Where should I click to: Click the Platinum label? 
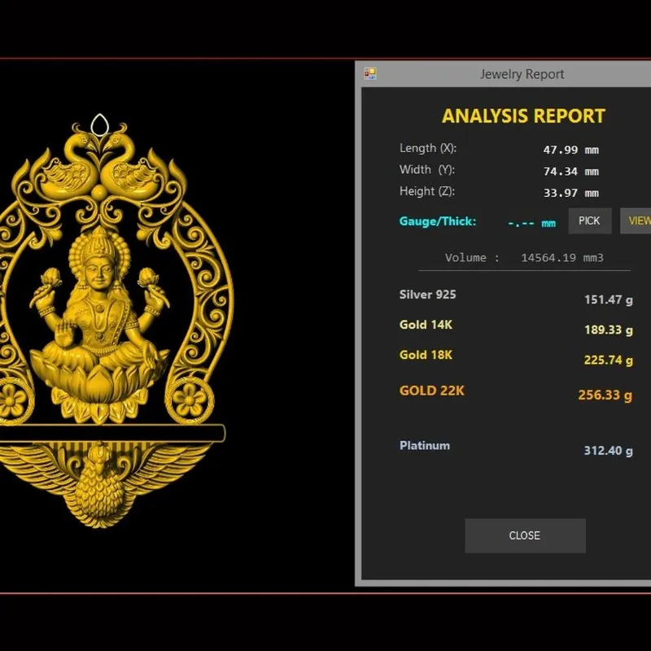[x=425, y=445]
